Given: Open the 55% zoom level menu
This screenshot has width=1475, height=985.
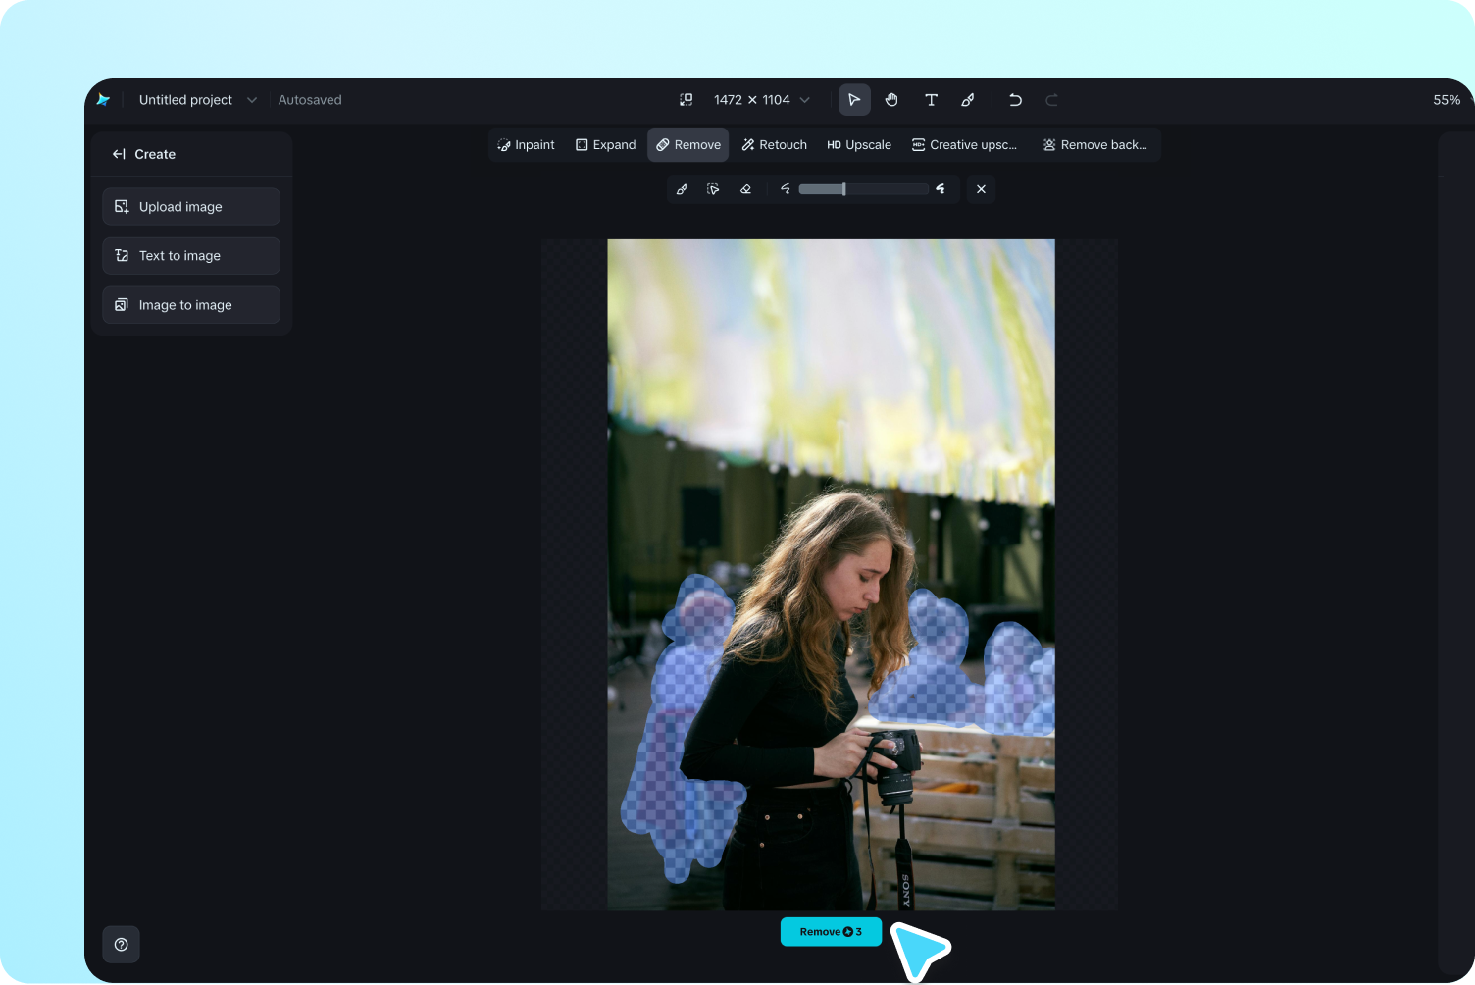Looking at the screenshot, I should pyautogui.click(x=1446, y=100).
